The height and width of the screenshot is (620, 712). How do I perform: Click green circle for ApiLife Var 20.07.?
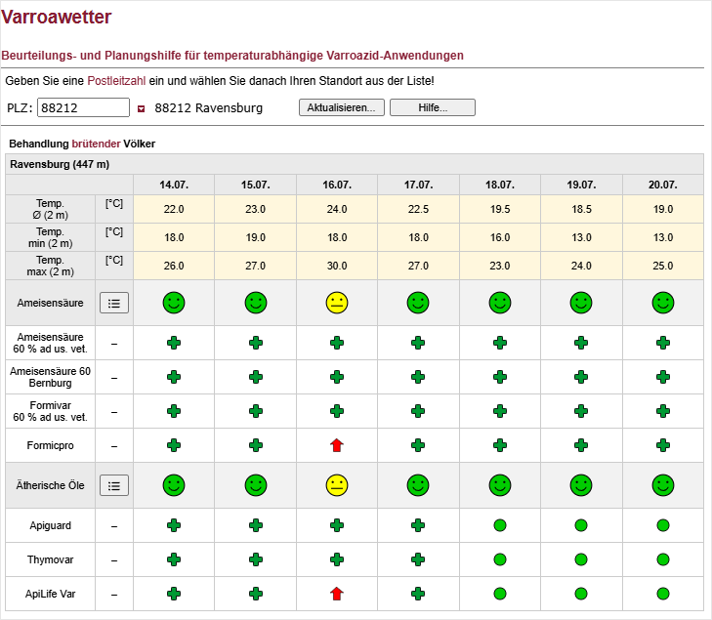663,594
